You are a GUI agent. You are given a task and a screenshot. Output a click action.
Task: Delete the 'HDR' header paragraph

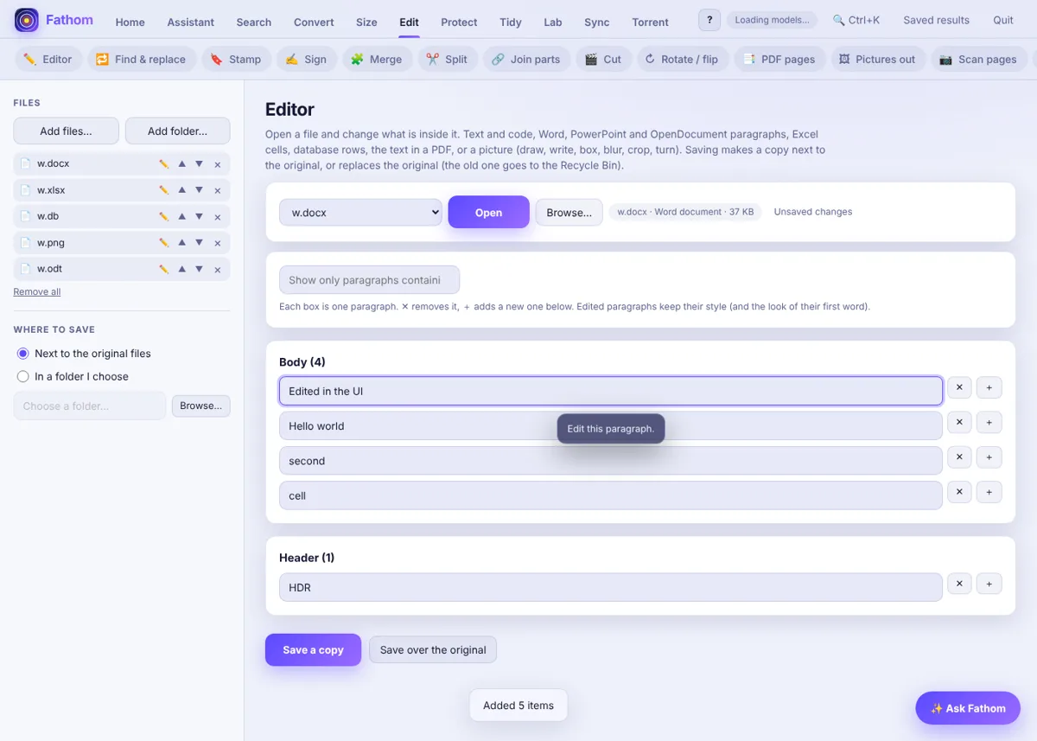tap(959, 584)
